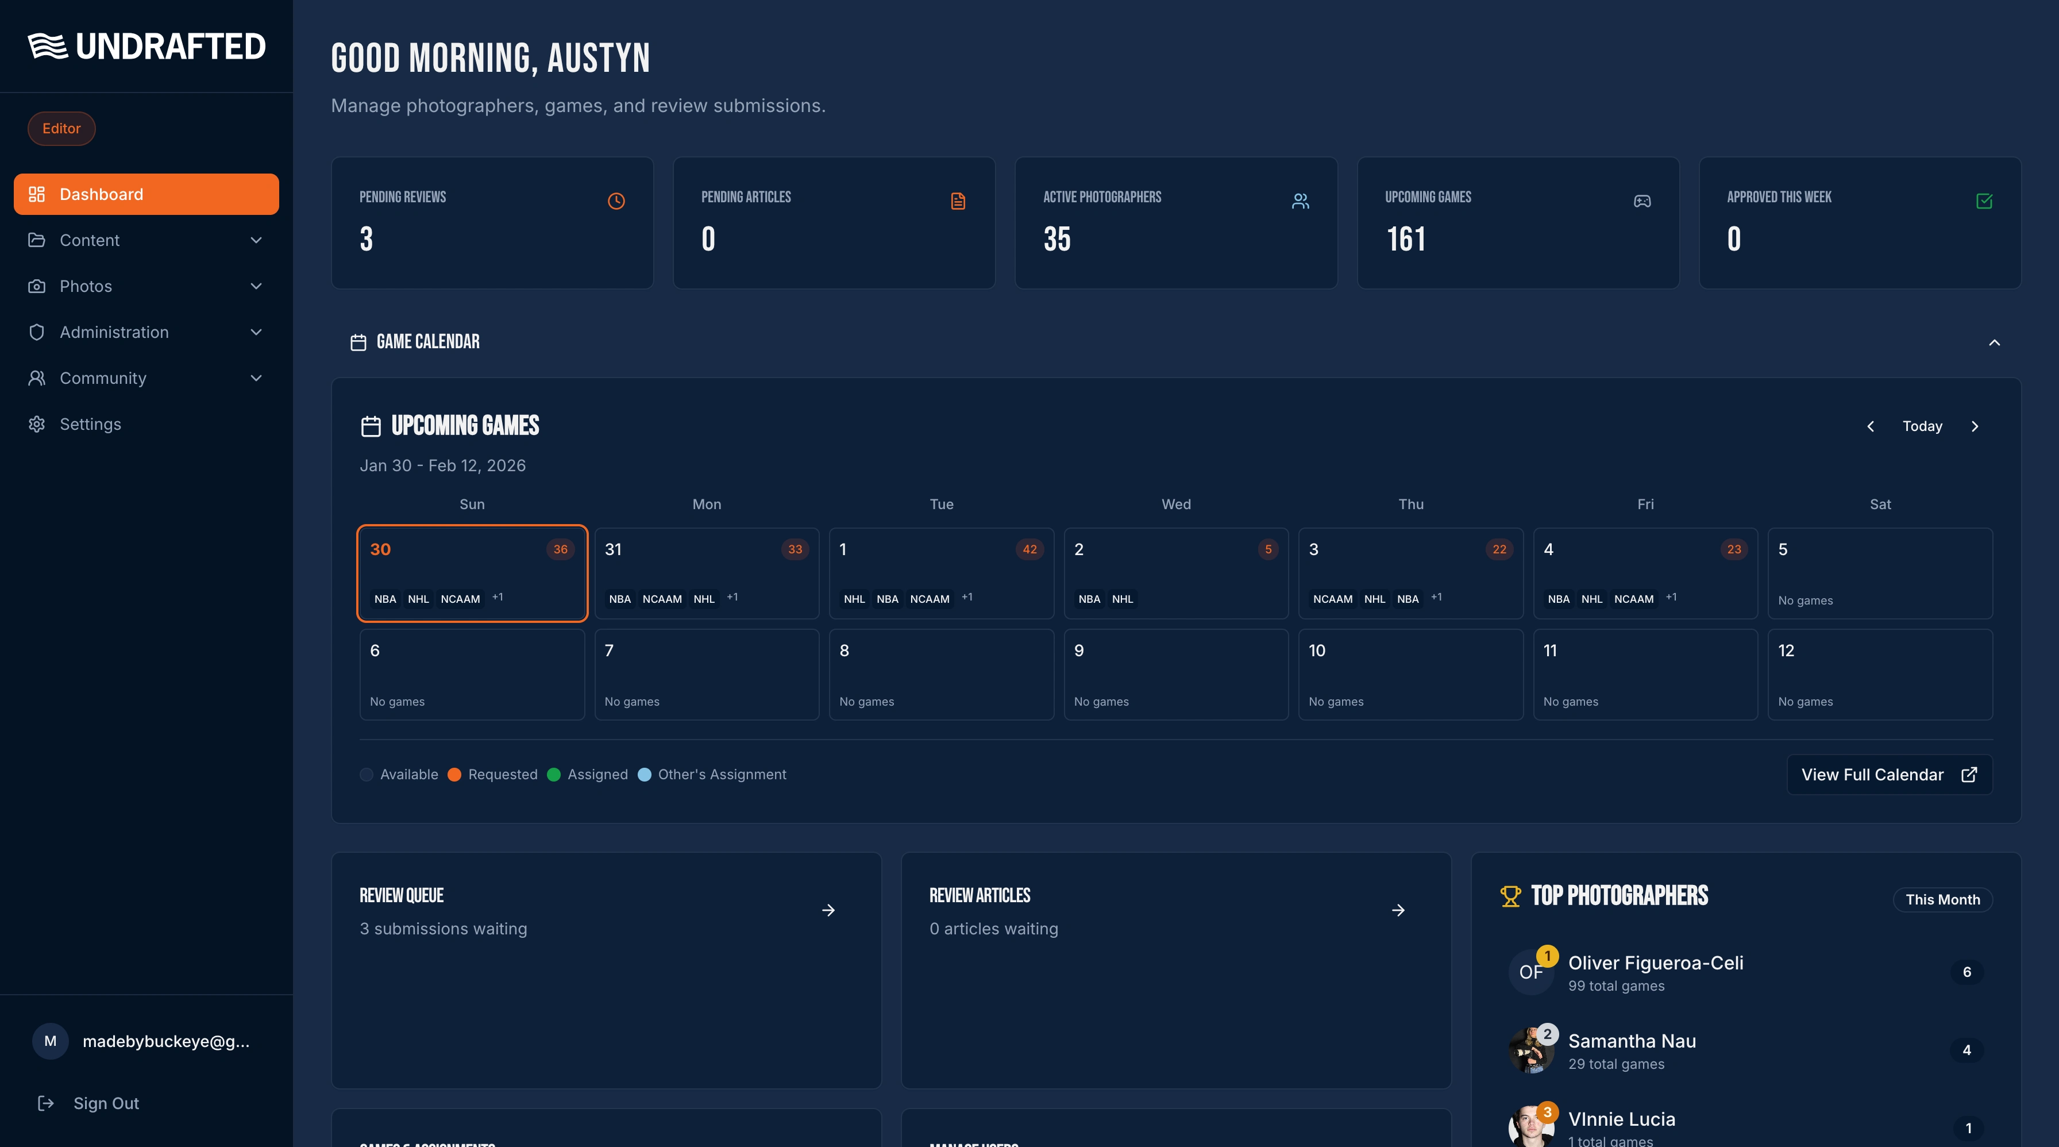Select the January 30 calendar day cell
The width and height of the screenshot is (2059, 1147).
(x=472, y=572)
